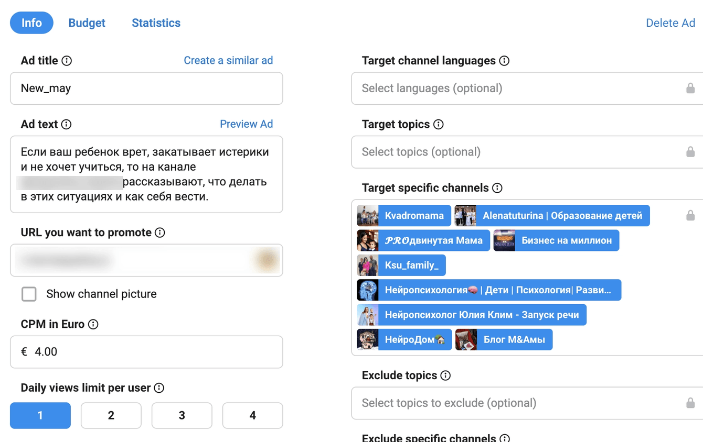Click the info icon beside Ad text
The width and height of the screenshot is (703, 442).
(x=66, y=125)
